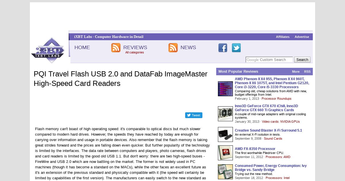
Task: Click the 'September 11, 2012' date
Action: pos(249,157)
